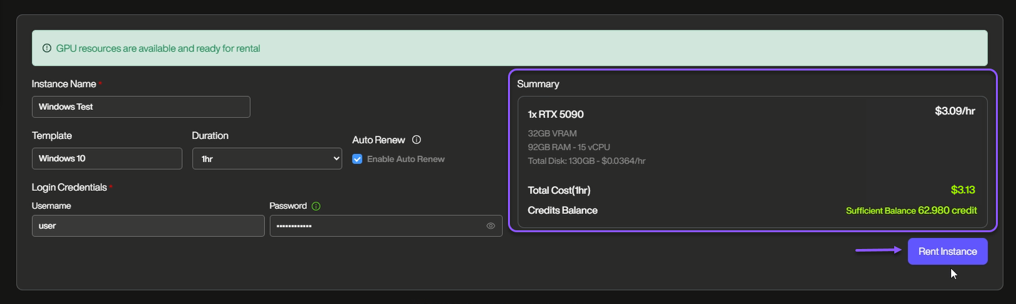Click the GPU resources available banner text
Viewport: 1016px width, 304px height.
coord(158,49)
